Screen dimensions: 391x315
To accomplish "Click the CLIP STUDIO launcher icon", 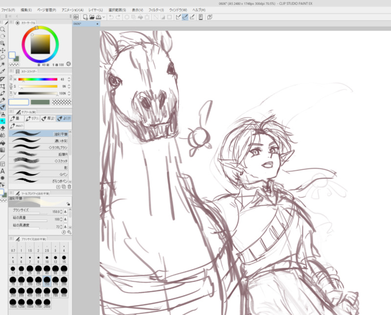I will 76,17.
